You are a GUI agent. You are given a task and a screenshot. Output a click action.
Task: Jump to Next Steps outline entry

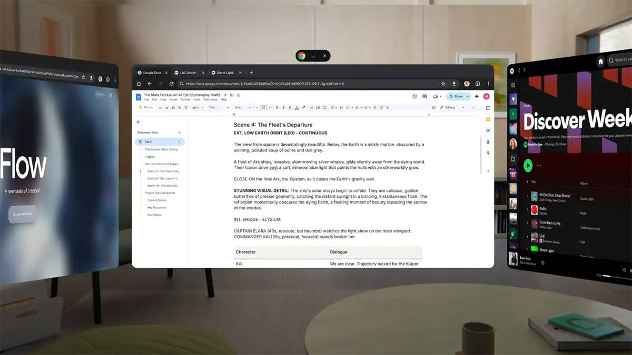click(x=154, y=215)
